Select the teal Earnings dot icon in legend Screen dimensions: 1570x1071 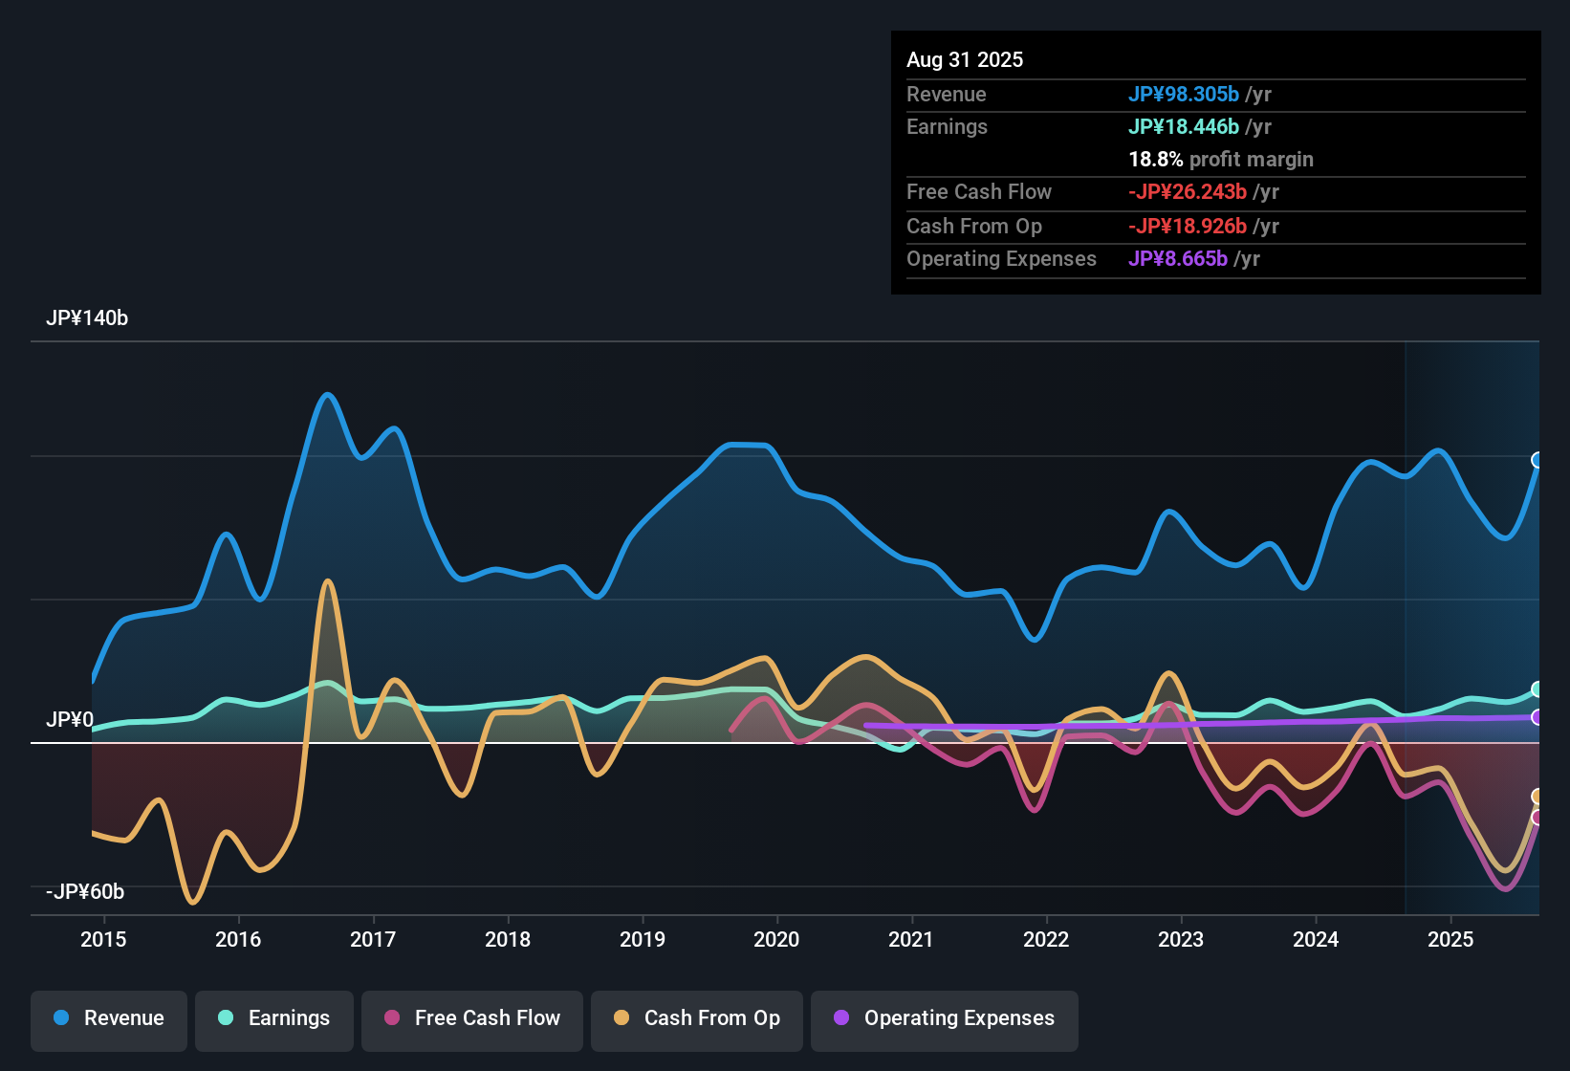pos(226,1018)
